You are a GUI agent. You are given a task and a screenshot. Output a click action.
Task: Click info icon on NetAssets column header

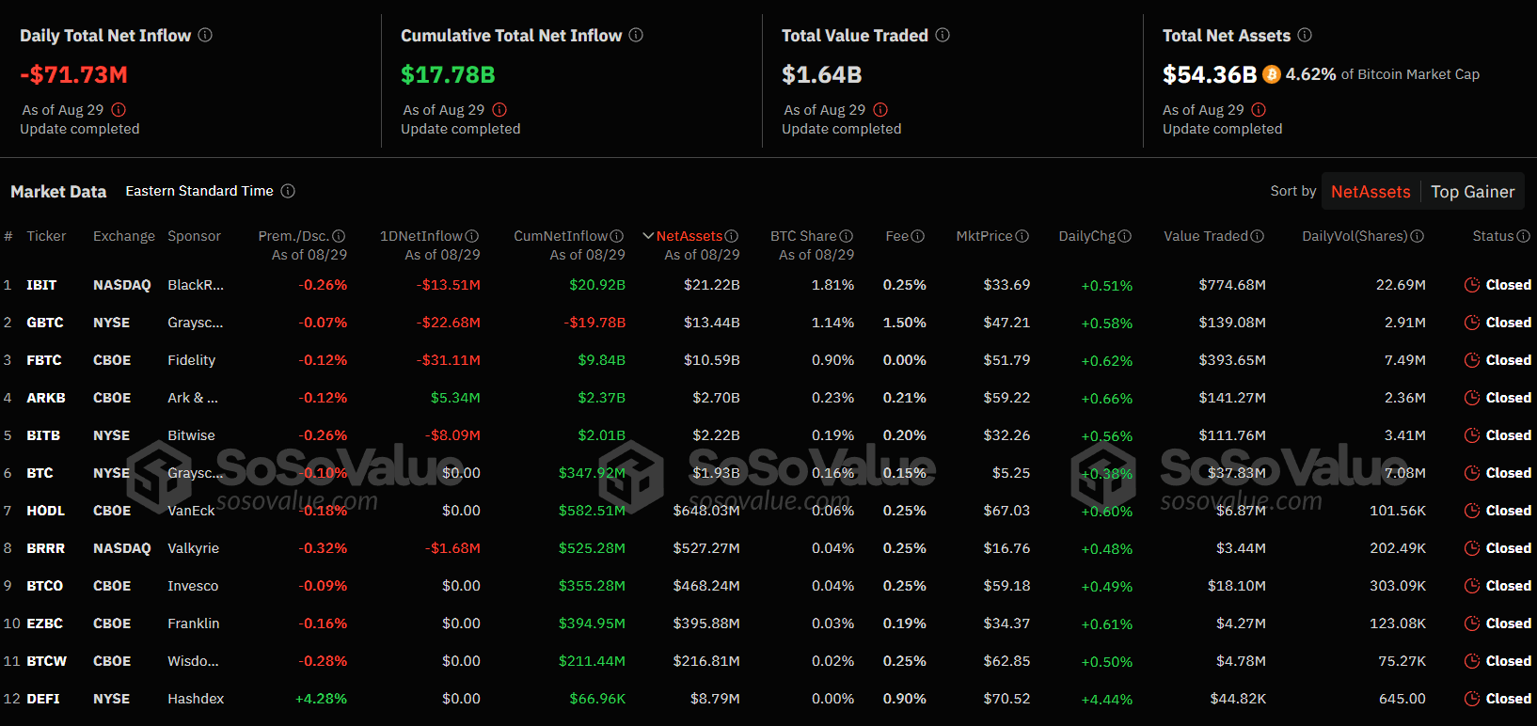click(x=732, y=236)
